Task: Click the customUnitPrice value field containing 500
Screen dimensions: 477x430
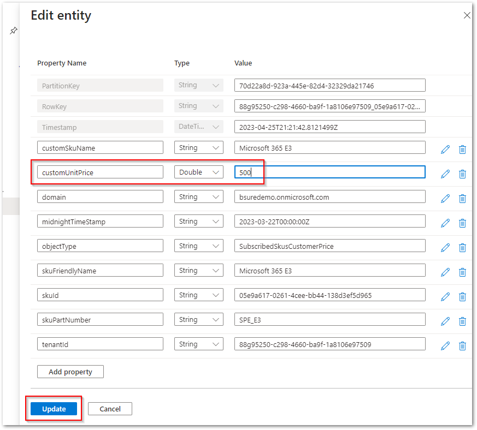Action: coord(329,172)
